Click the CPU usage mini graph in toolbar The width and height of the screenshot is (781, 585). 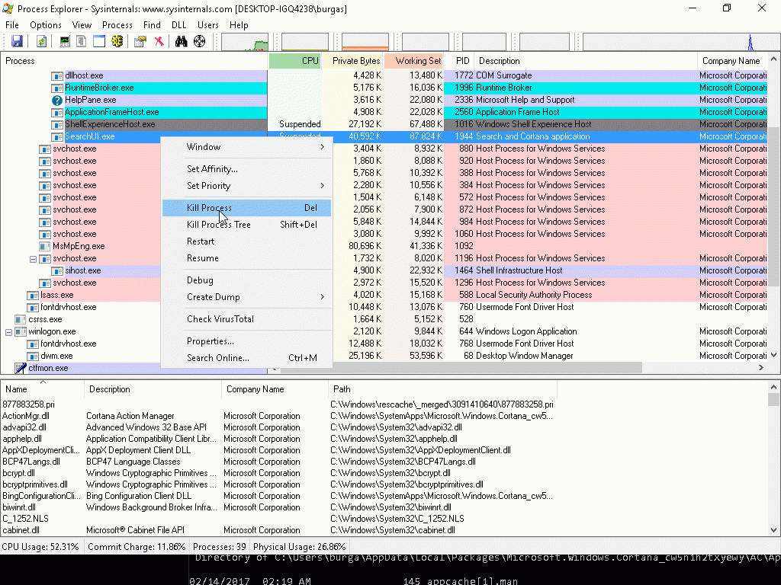245,42
